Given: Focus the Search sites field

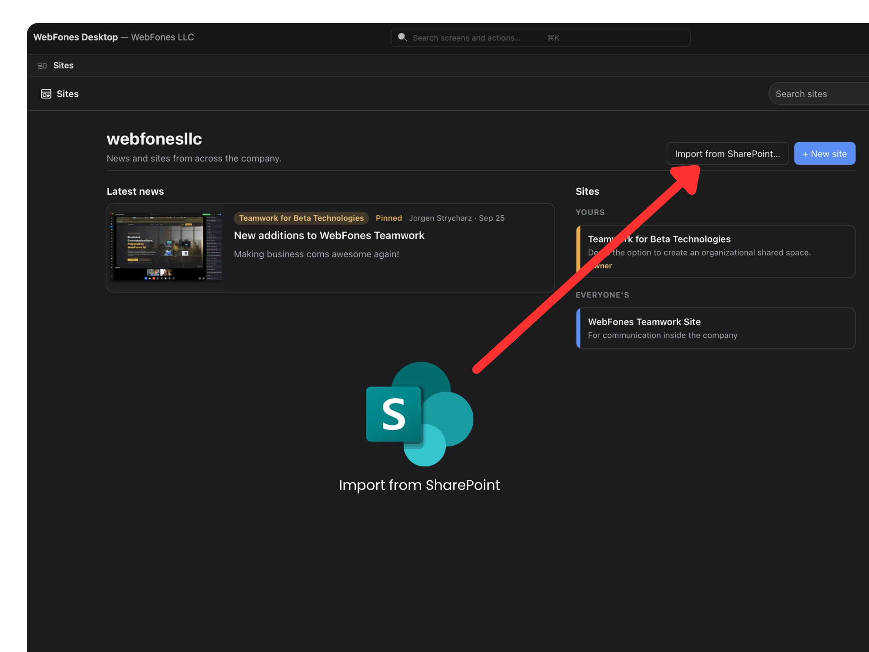Looking at the screenshot, I should (819, 93).
